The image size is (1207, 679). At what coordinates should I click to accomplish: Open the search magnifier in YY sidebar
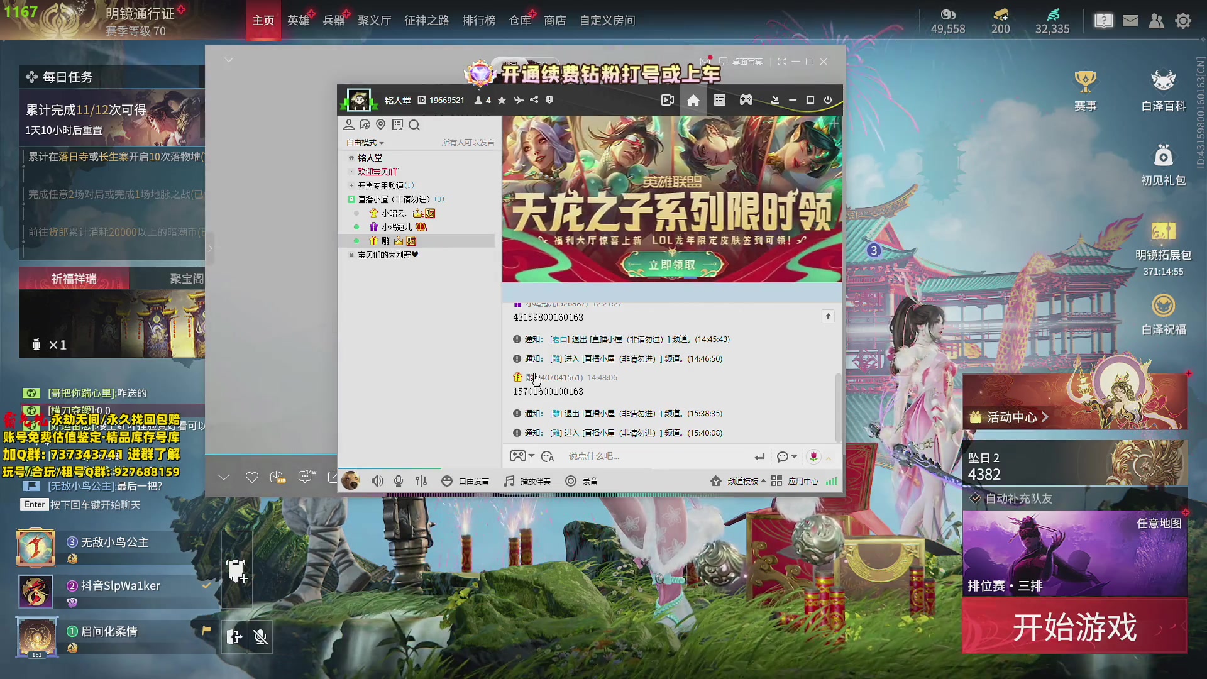pyautogui.click(x=414, y=125)
